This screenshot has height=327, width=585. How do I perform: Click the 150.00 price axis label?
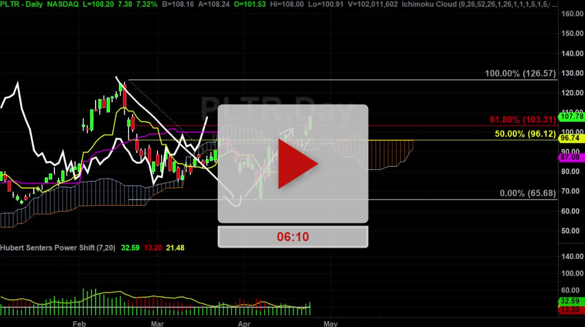[572, 34]
